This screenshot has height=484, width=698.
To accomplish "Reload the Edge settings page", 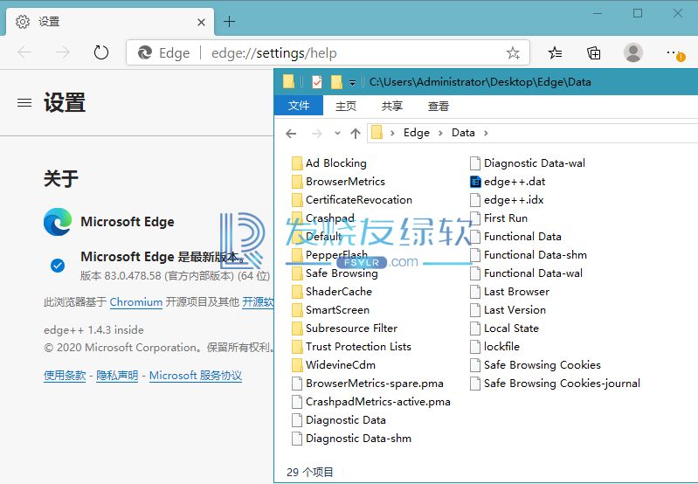I will [x=101, y=52].
